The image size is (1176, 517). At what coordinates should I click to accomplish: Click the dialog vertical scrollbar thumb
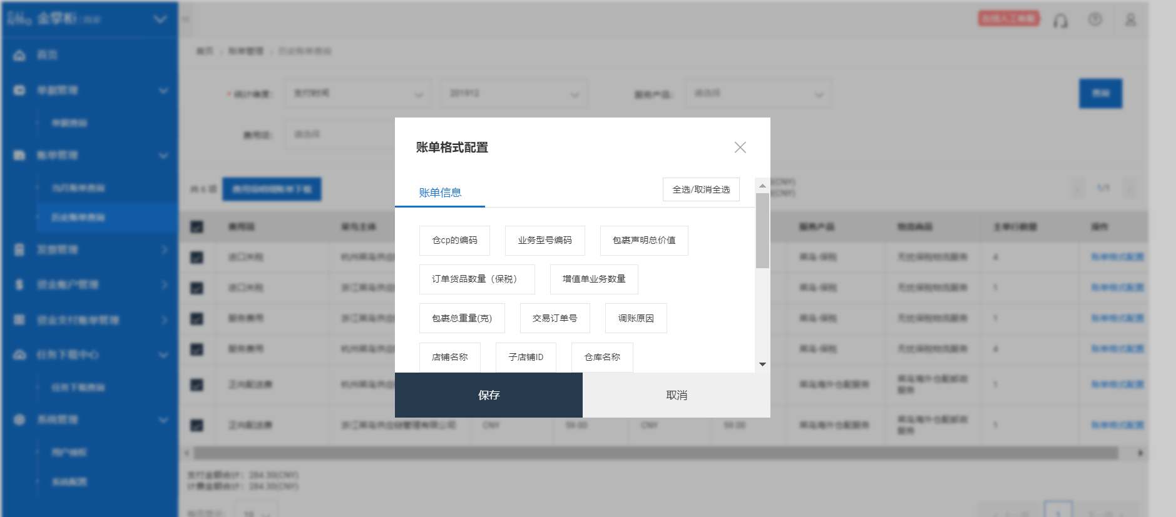point(762,231)
